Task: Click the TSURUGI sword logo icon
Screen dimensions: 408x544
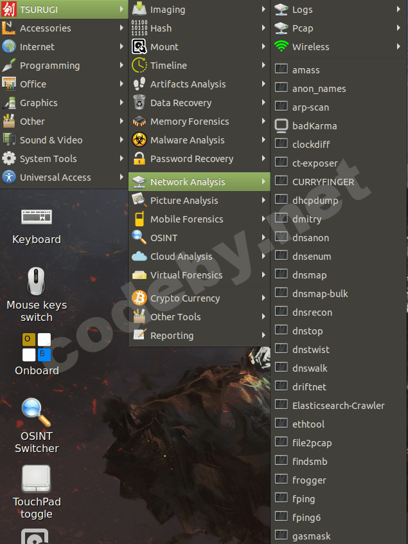Action: 8,10
